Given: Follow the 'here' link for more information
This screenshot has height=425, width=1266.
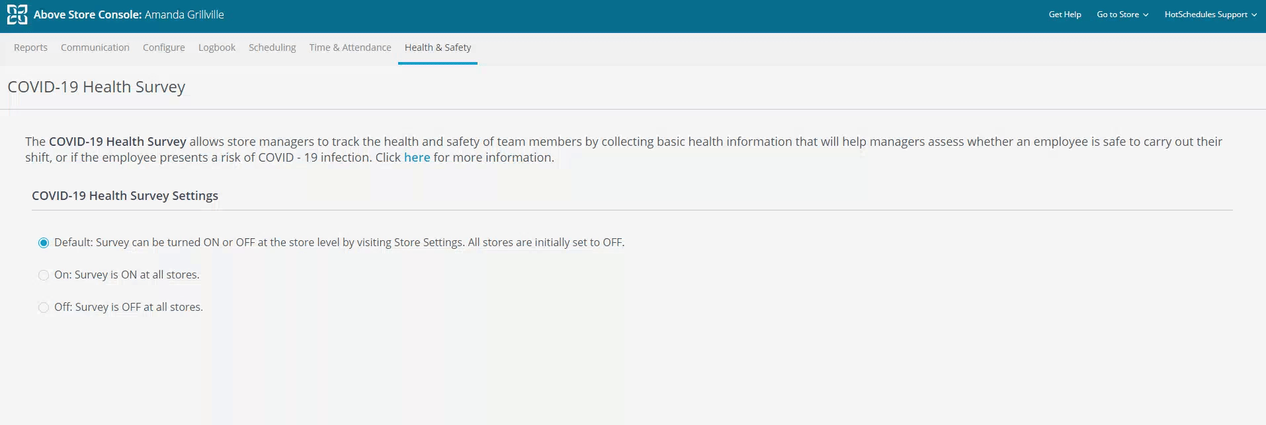Looking at the screenshot, I should (417, 158).
